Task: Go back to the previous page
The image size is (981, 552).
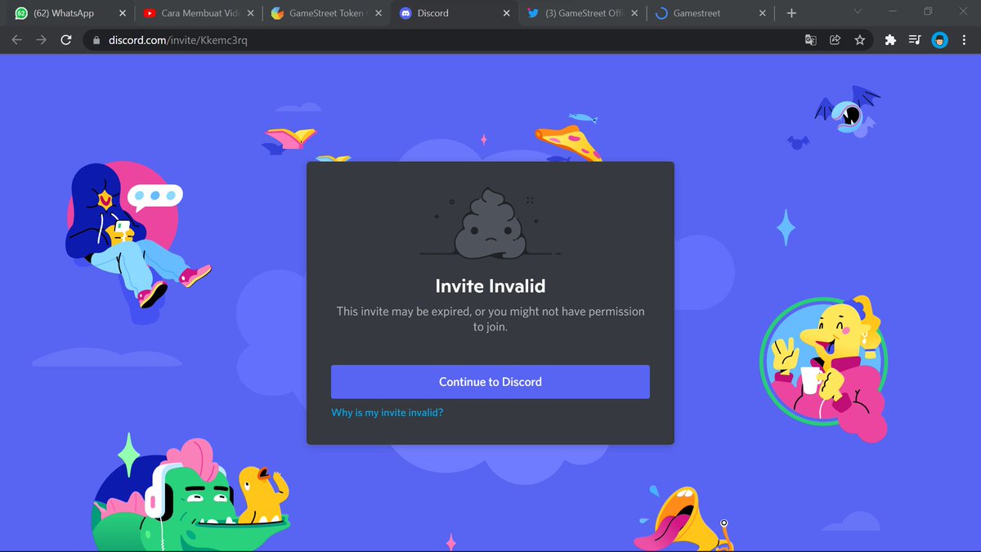Action: point(17,39)
